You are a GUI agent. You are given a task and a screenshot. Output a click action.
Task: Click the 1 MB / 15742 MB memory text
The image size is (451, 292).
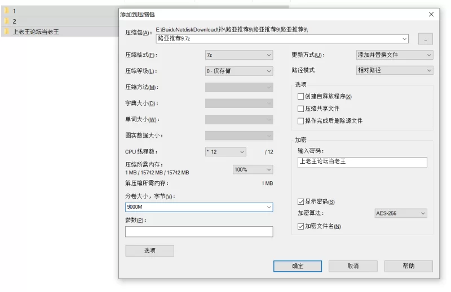coord(157,173)
